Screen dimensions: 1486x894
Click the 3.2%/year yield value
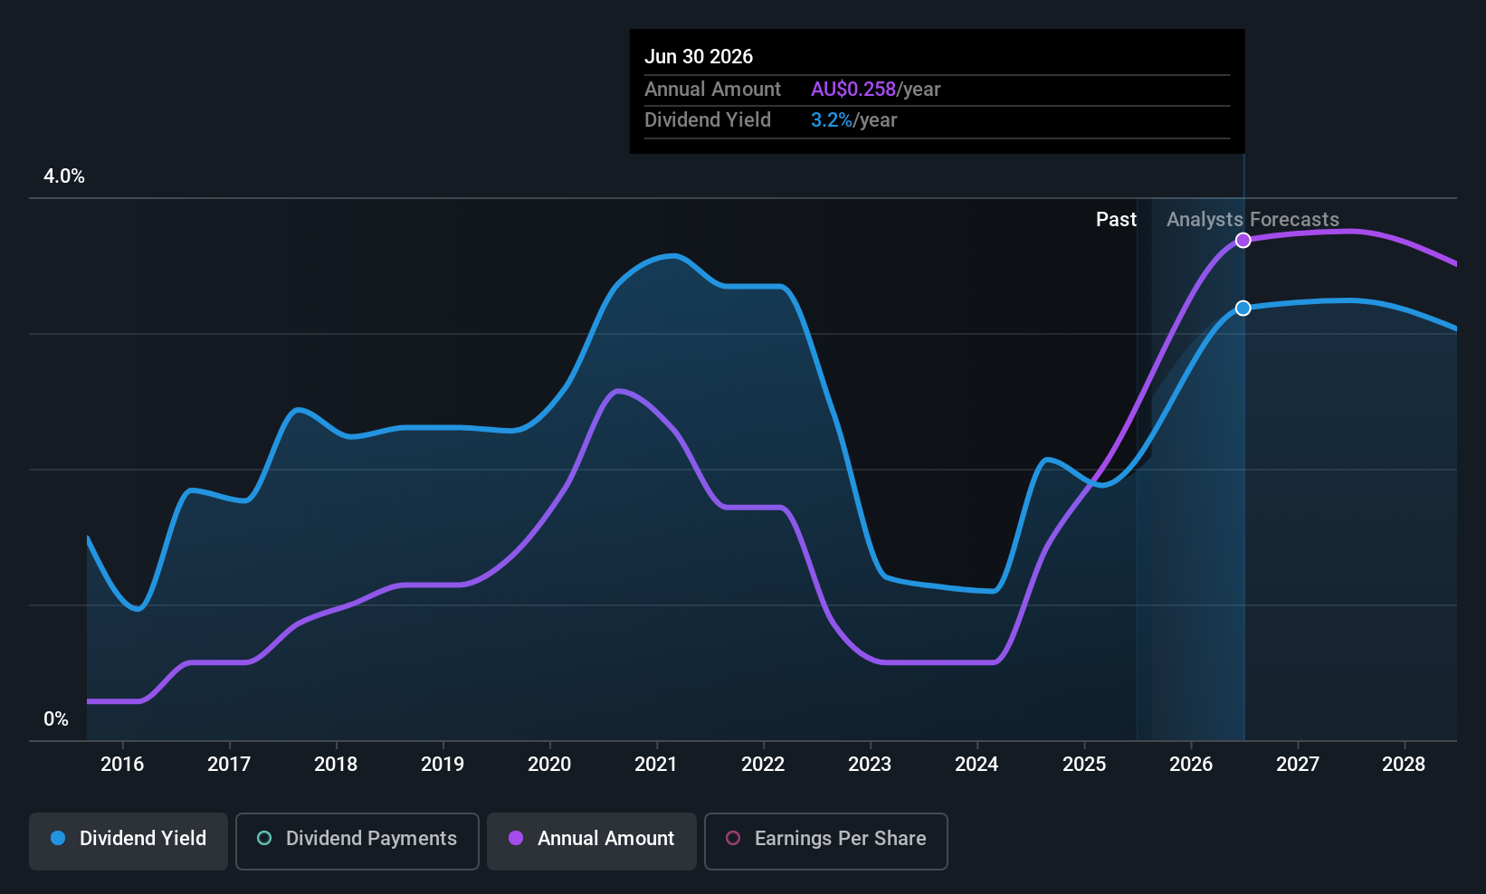pos(853,120)
